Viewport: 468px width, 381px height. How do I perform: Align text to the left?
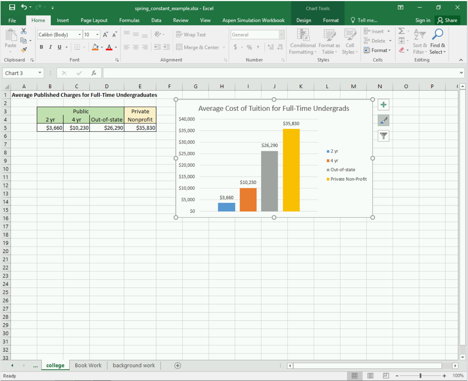(127, 47)
